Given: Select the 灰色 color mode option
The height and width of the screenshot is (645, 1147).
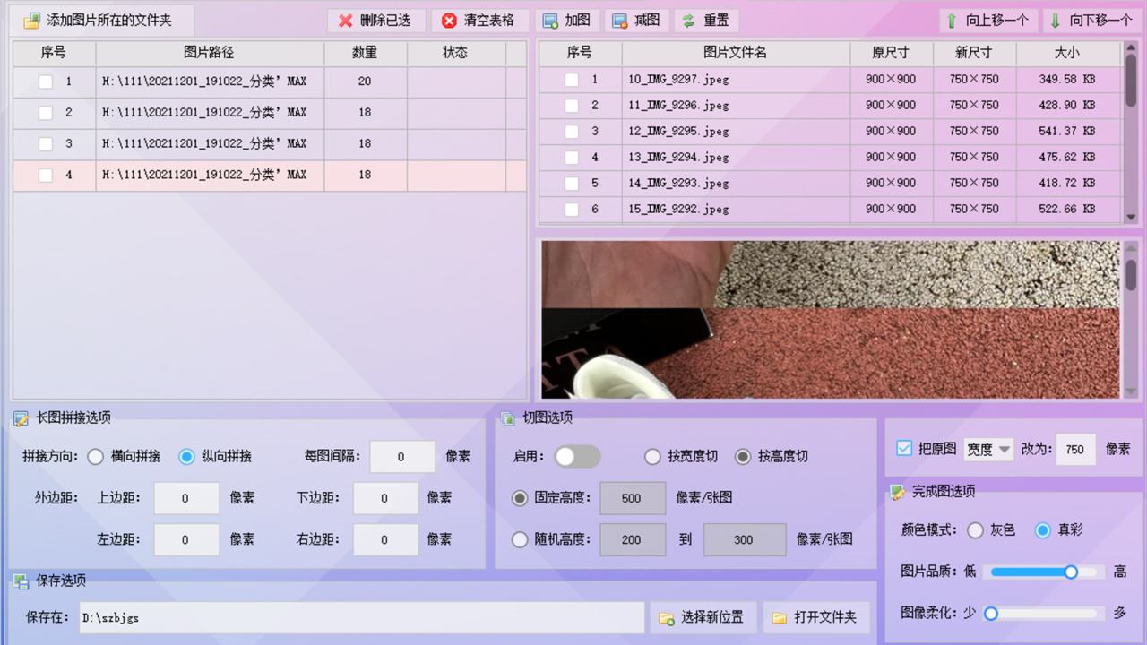Looking at the screenshot, I should 975,529.
